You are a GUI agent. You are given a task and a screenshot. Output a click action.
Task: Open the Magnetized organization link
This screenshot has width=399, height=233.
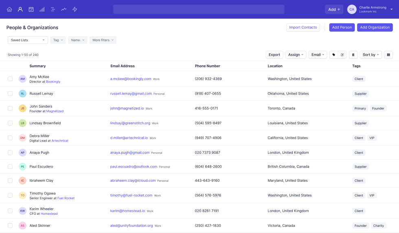[55, 111]
